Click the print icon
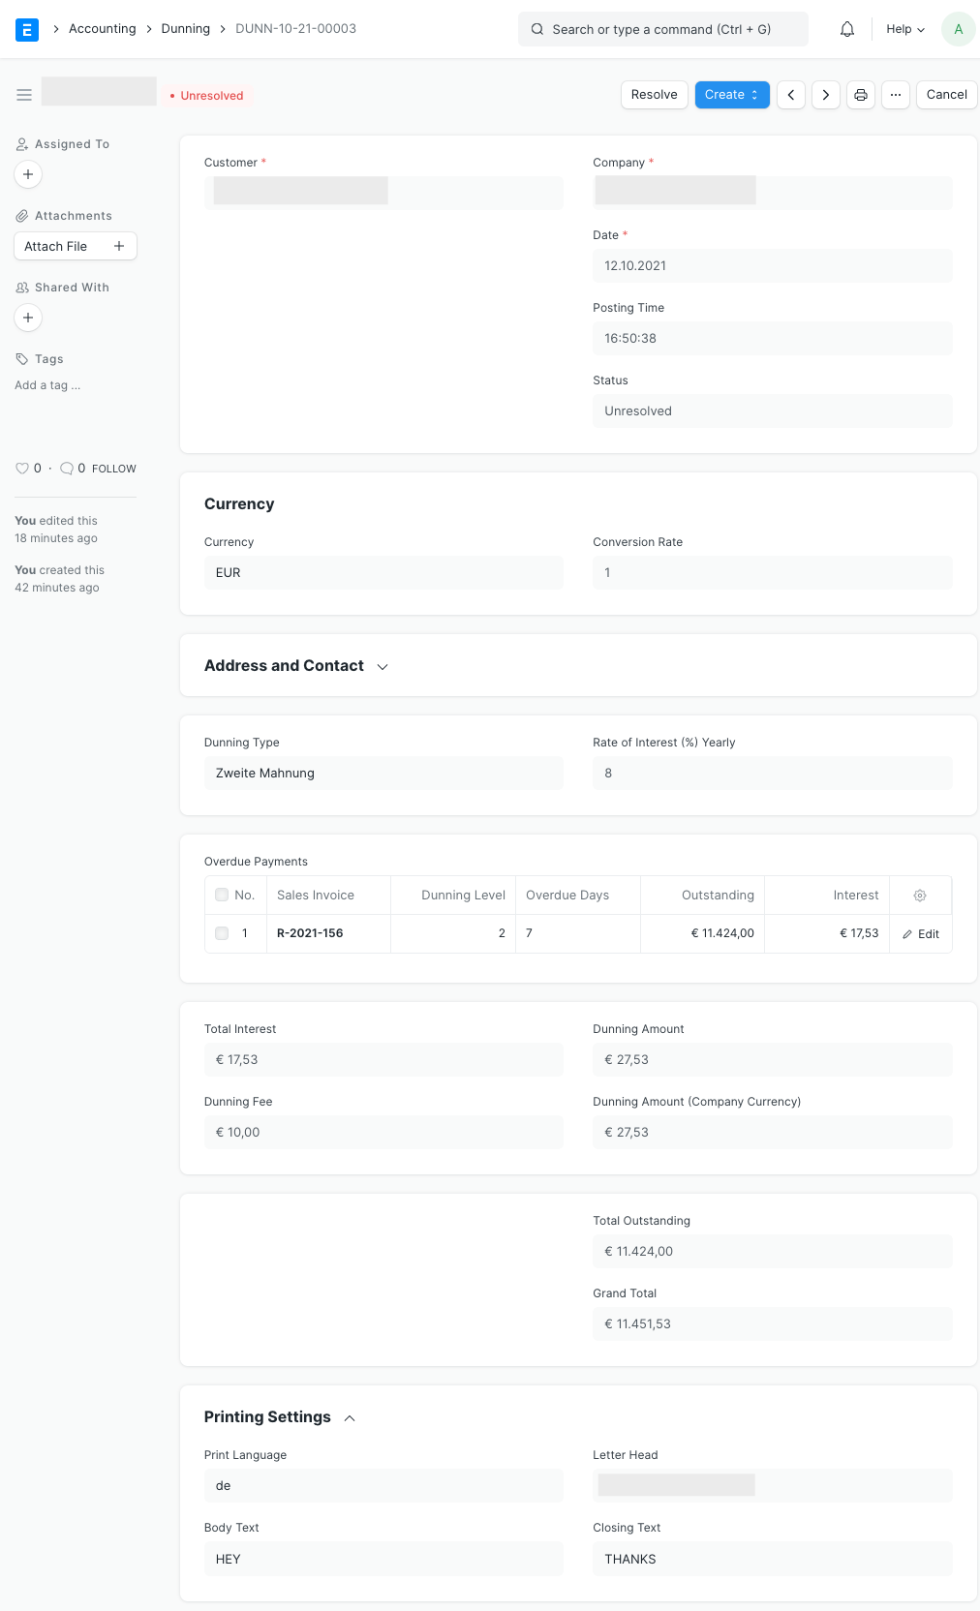Image resolution: width=980 pixels, height=1611 pixels. tap(860, 95)
